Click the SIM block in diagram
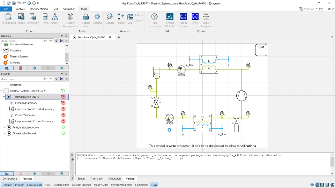Viewport: 335px width, 188px height. pyautogui.click(x=261, y=50)
